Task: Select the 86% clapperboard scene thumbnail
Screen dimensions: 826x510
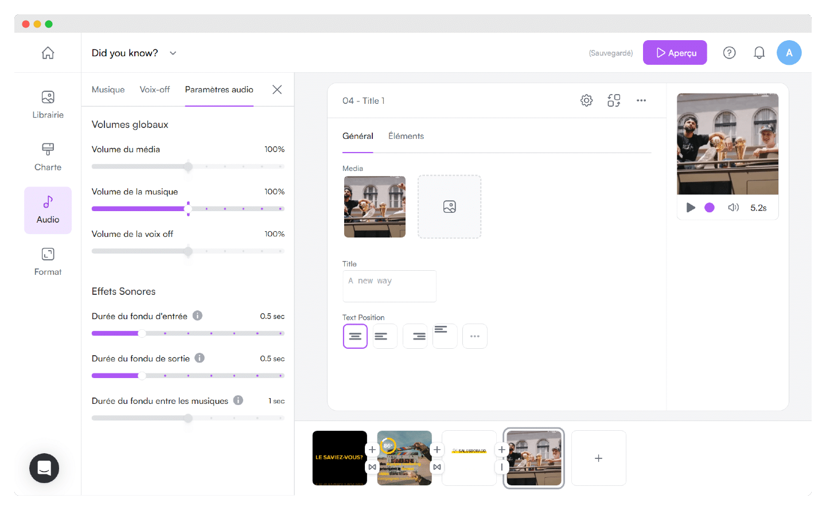Action: 404,458
